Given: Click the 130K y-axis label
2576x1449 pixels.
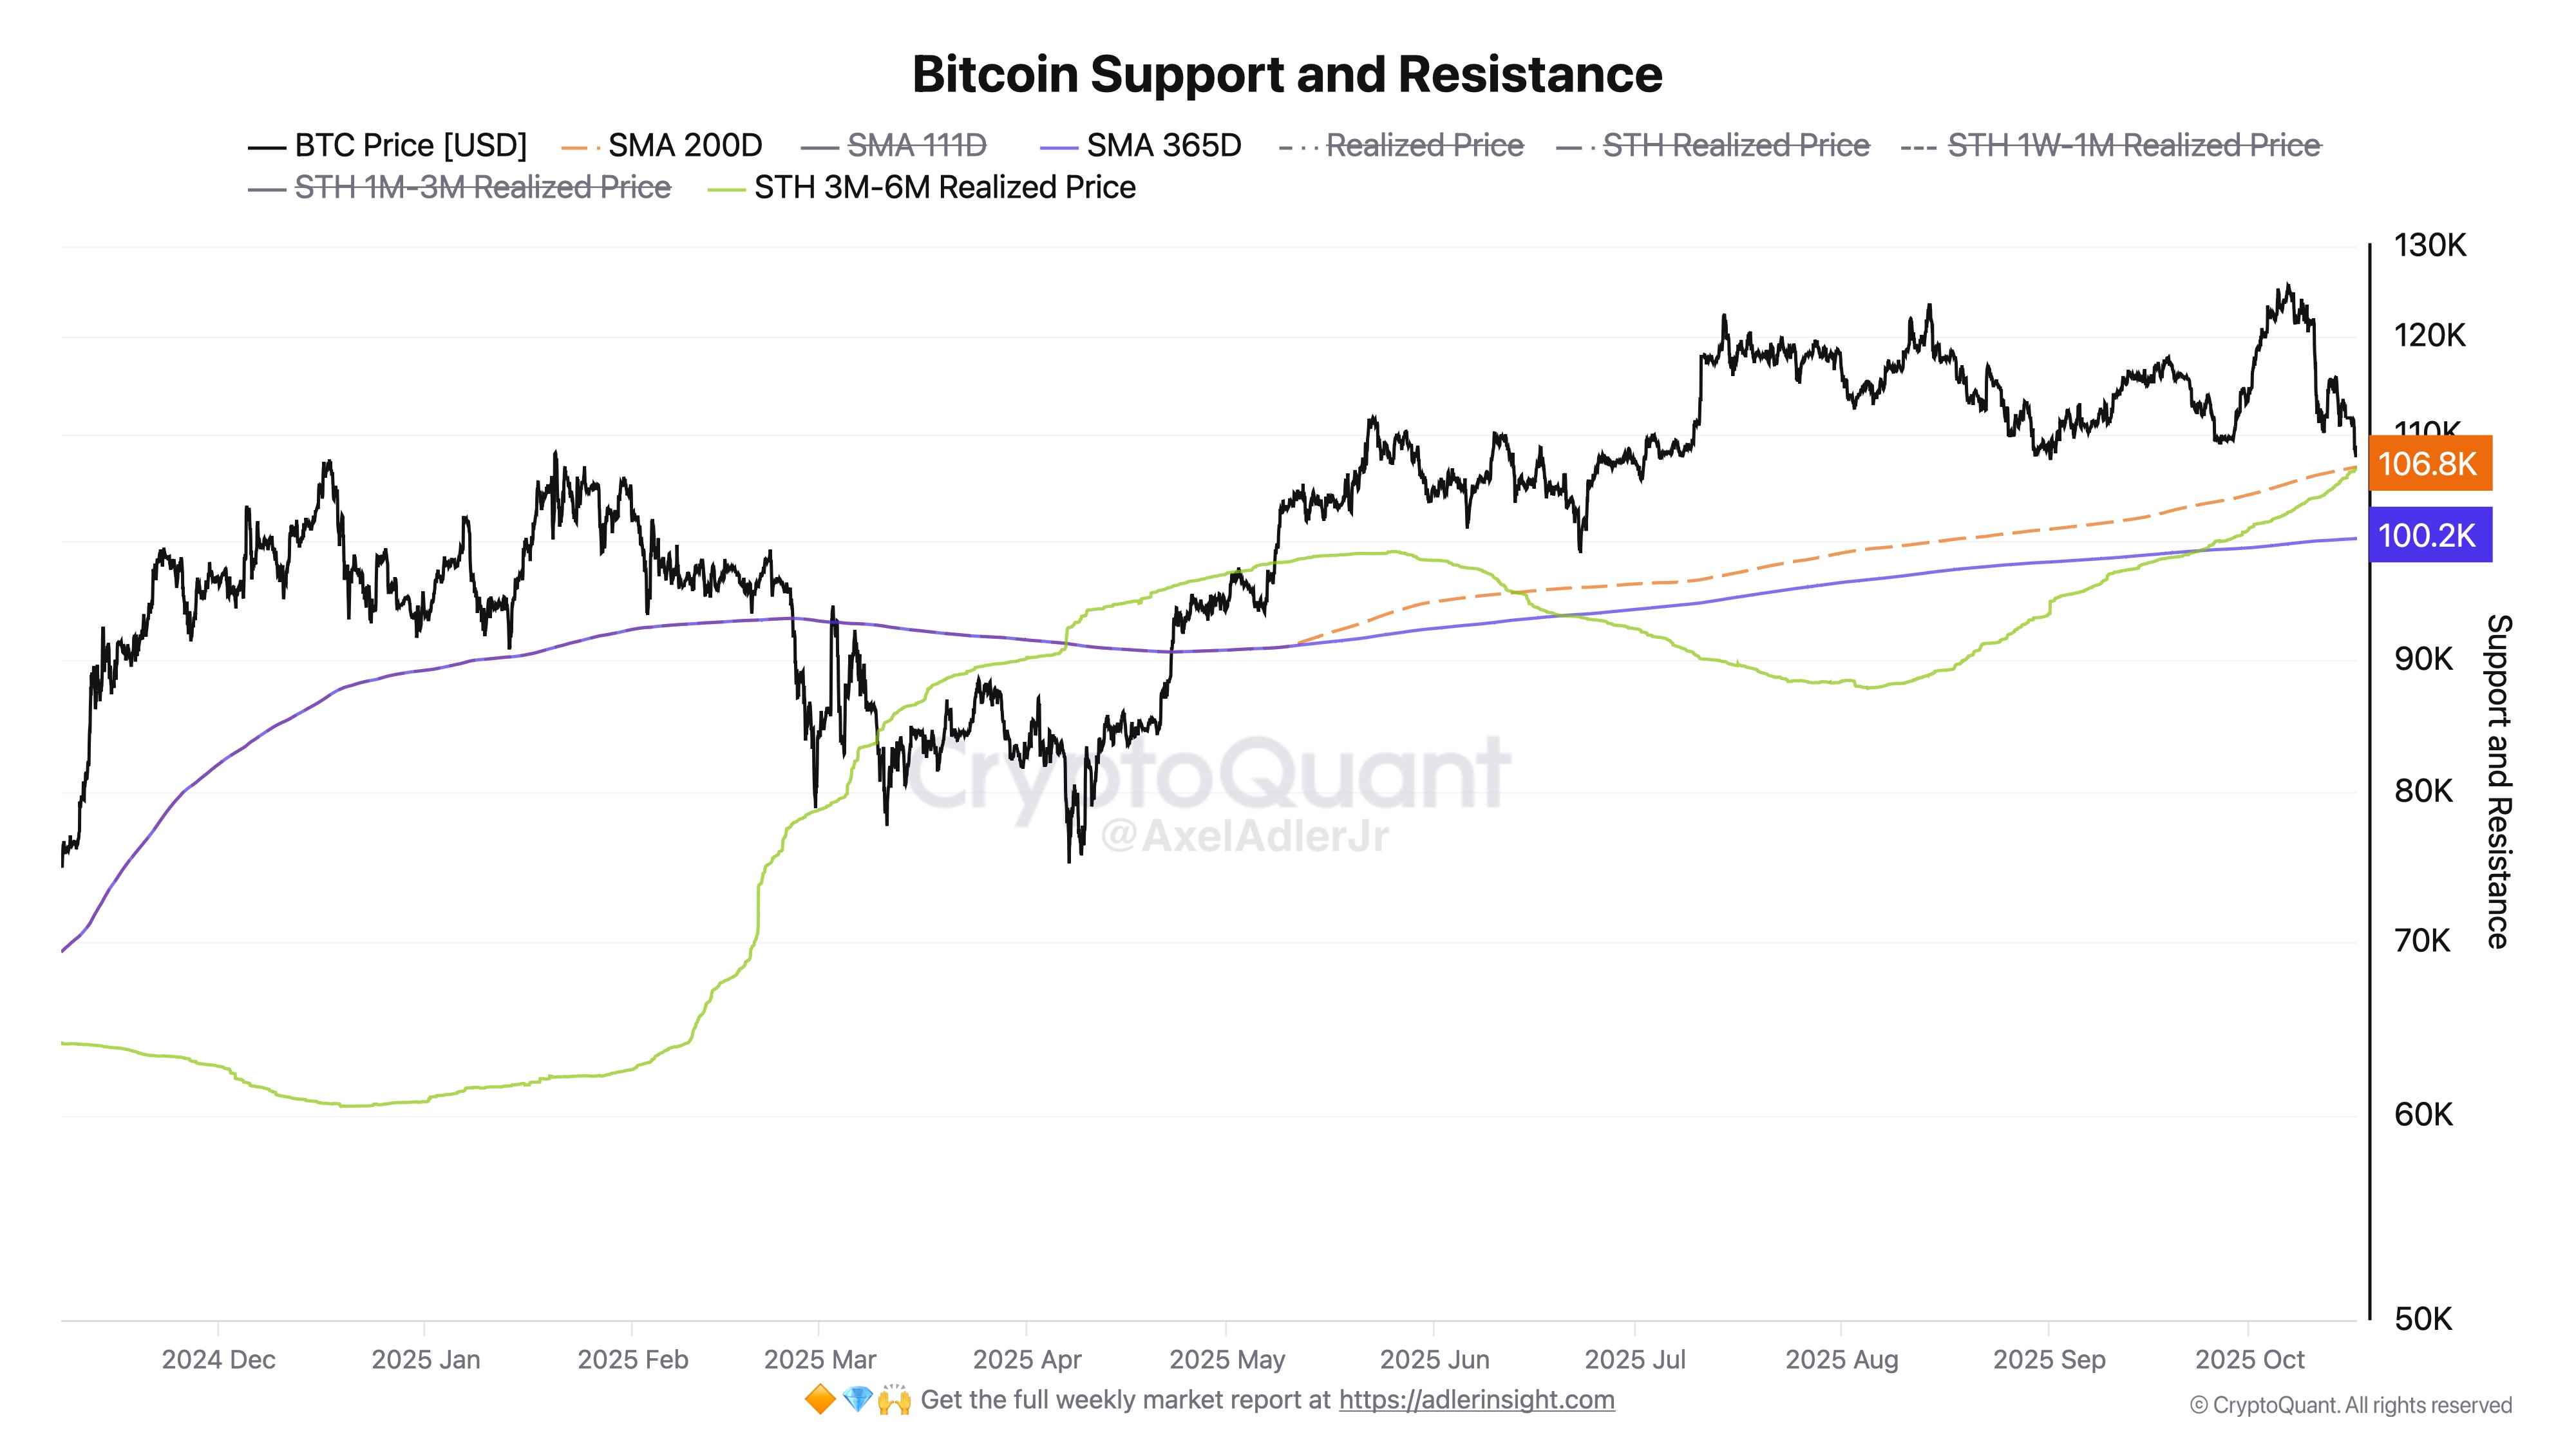Looking at the screenshot, I should pyautogui.click(x=2429, y=245).
